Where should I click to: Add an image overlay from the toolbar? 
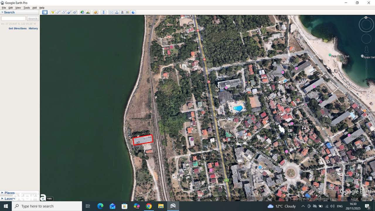coord(69,12)
